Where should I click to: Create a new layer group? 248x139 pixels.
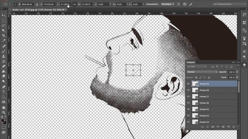pos(223,127)
